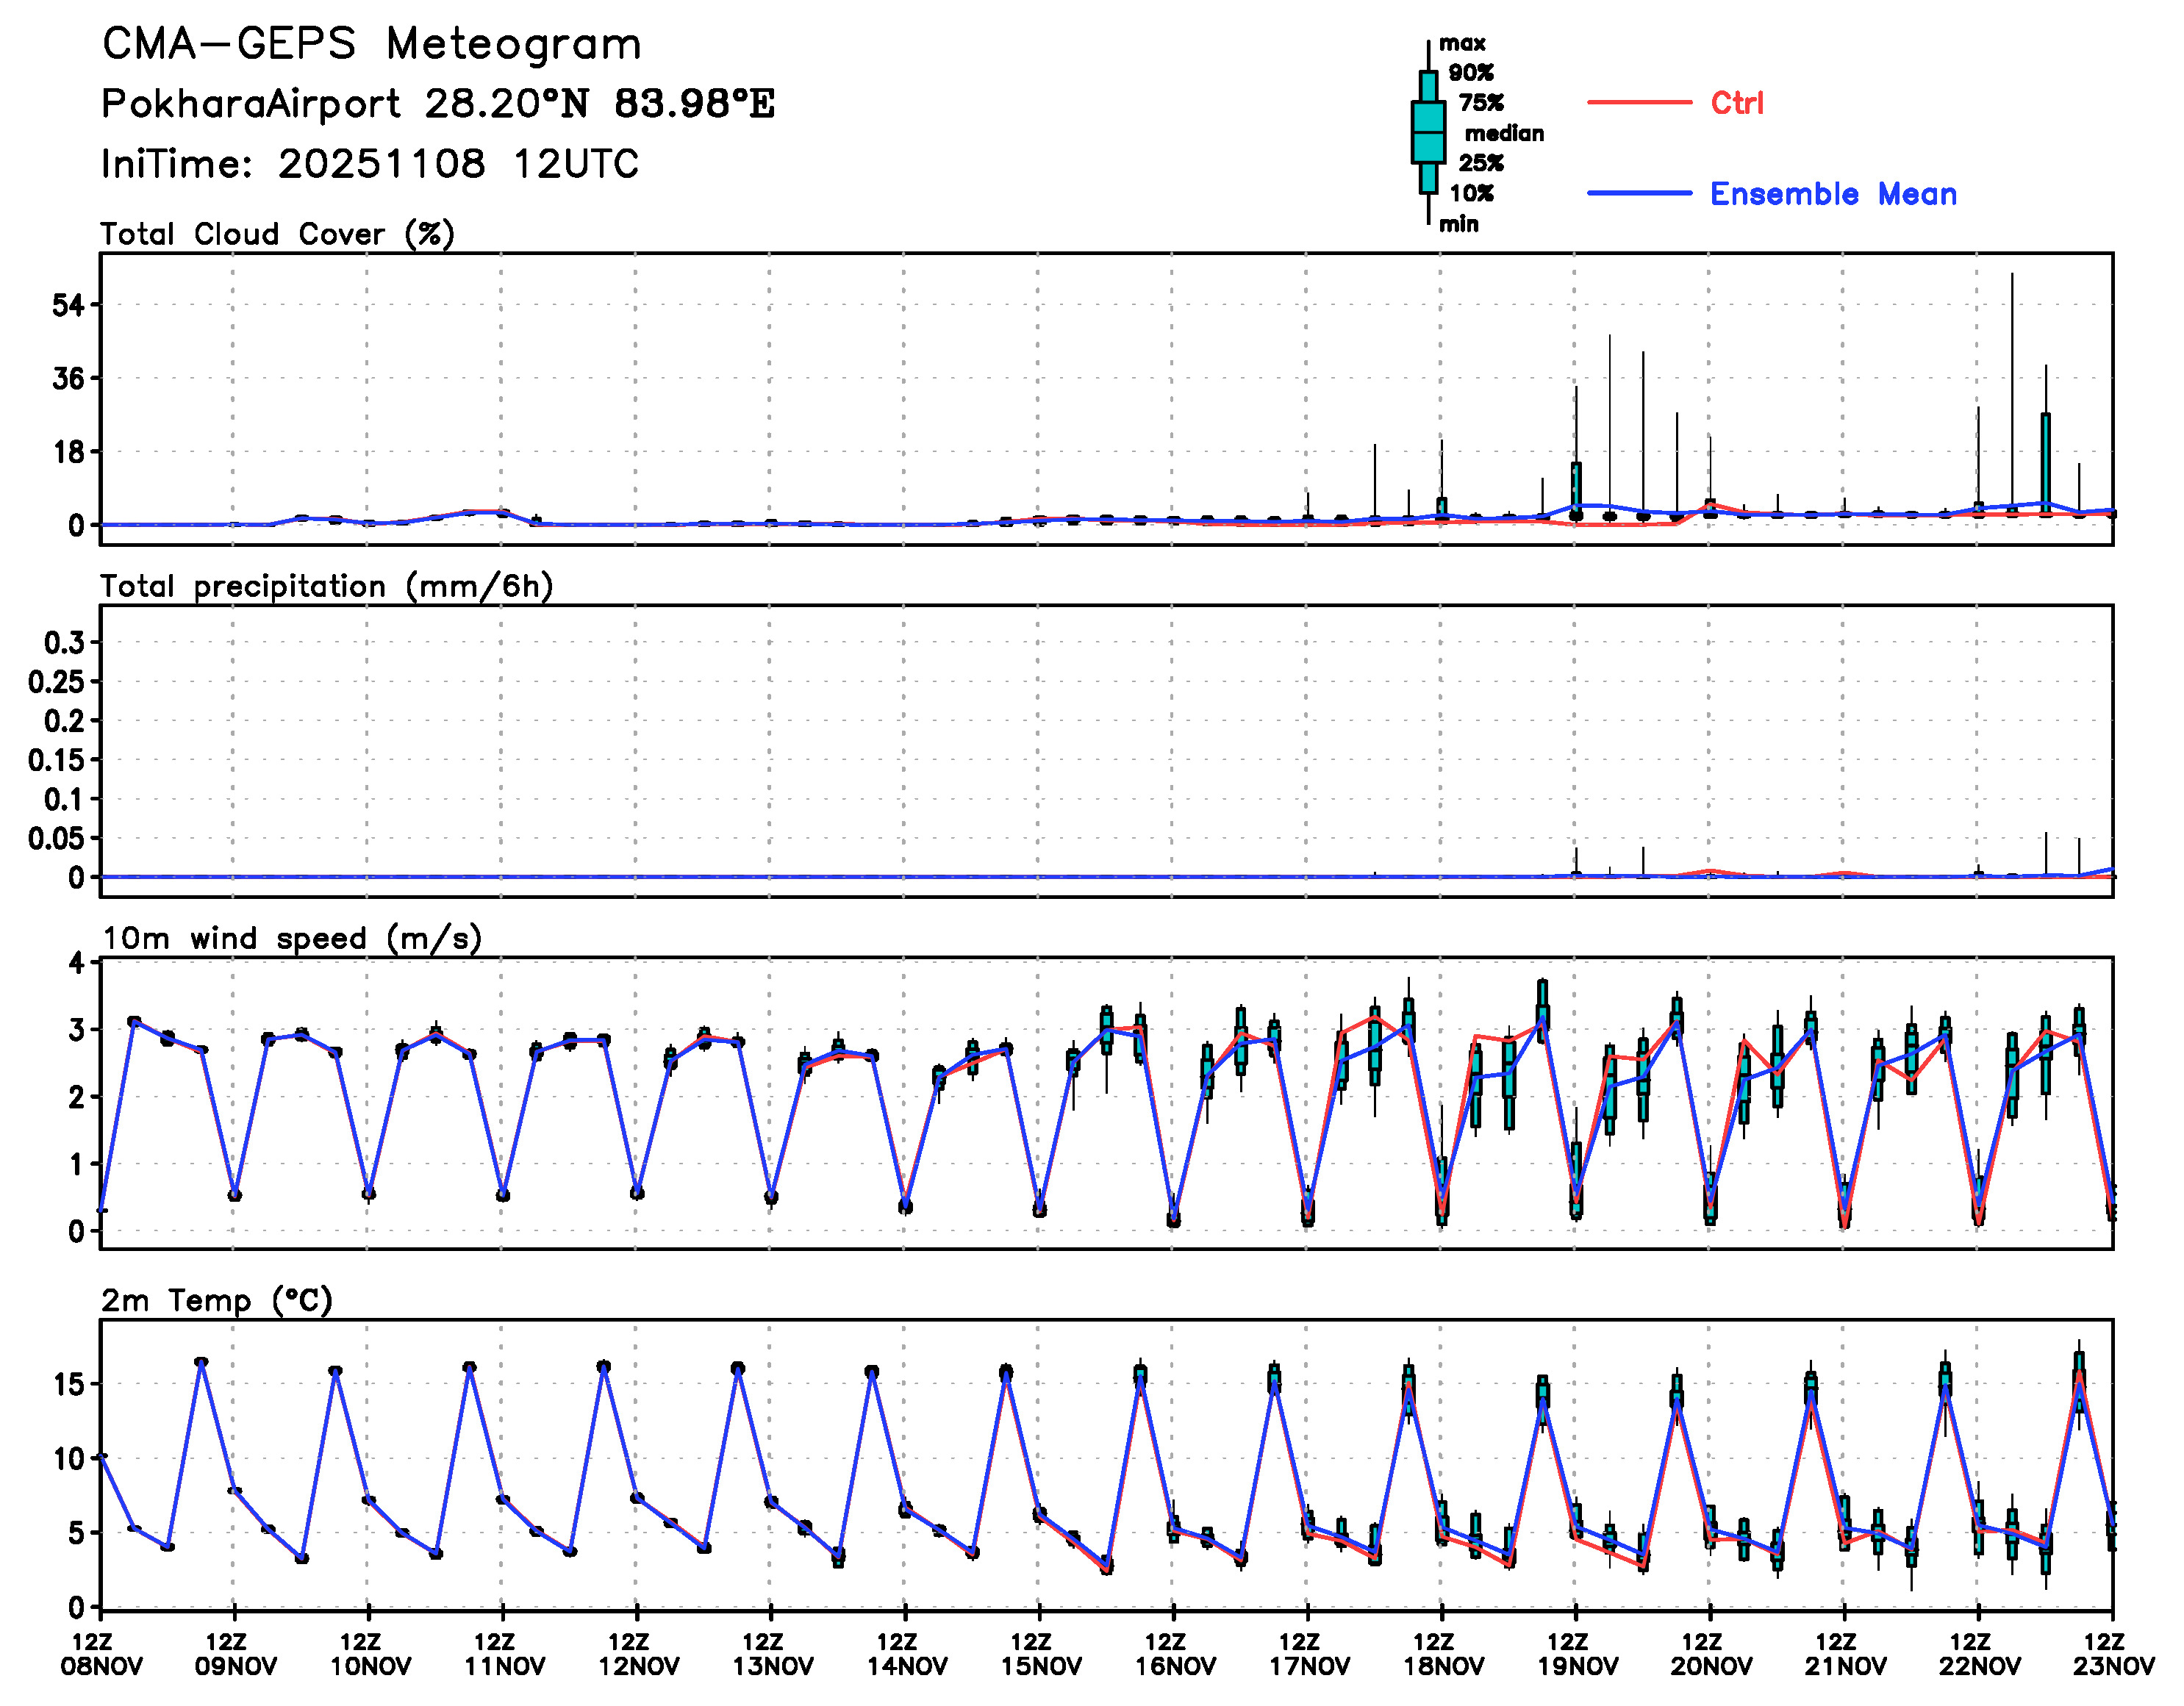Screen dimensions: 2184x1706
Task: Click the Total precipitation panel title
Action: (x=326, y=586)
